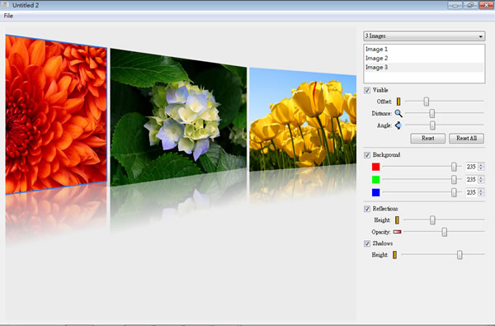Click the Opacity red bar icon

[397, 232]
